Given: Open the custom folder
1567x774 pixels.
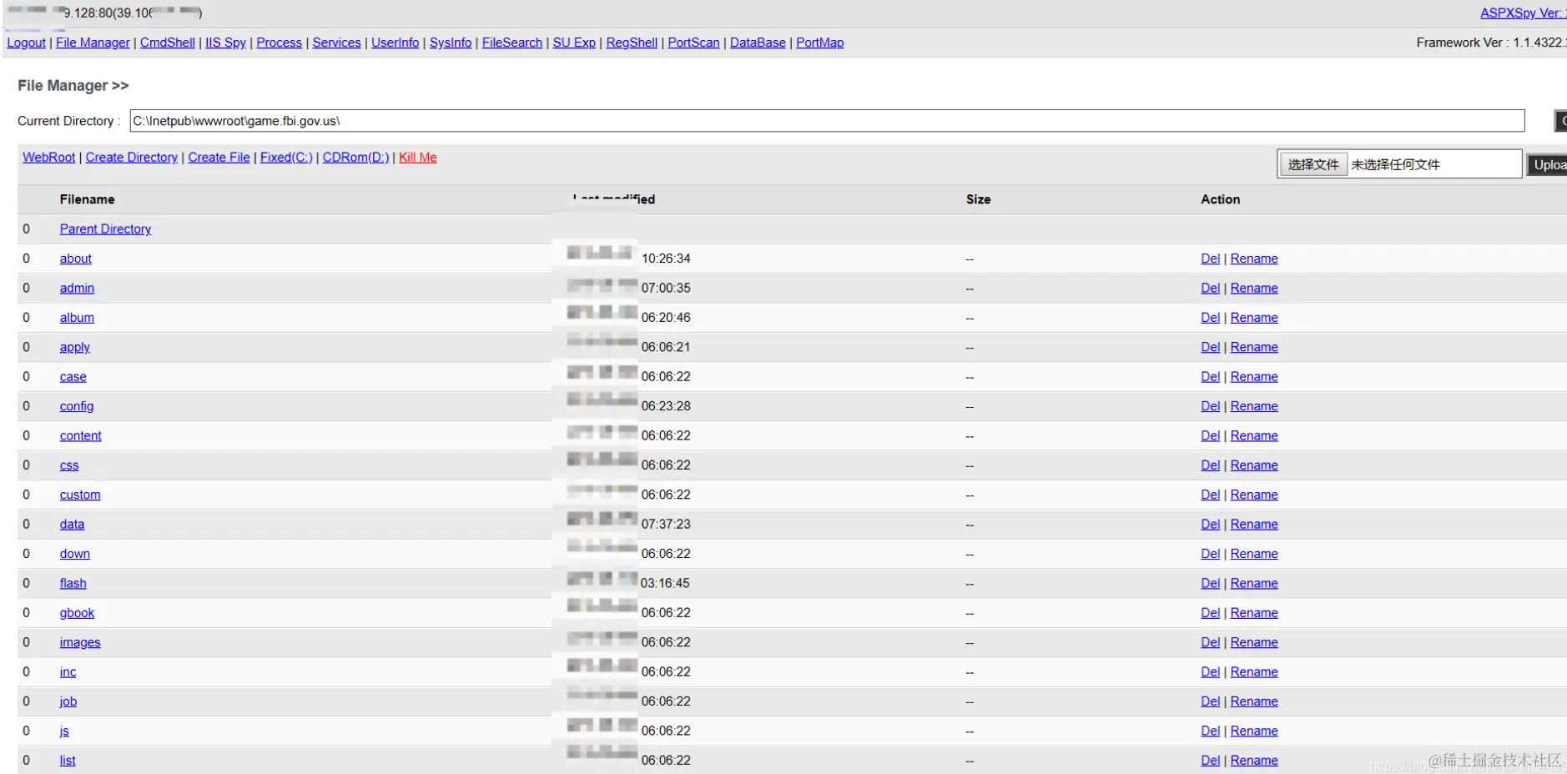Looking at the screenshot, I should (x=80, y=495).
